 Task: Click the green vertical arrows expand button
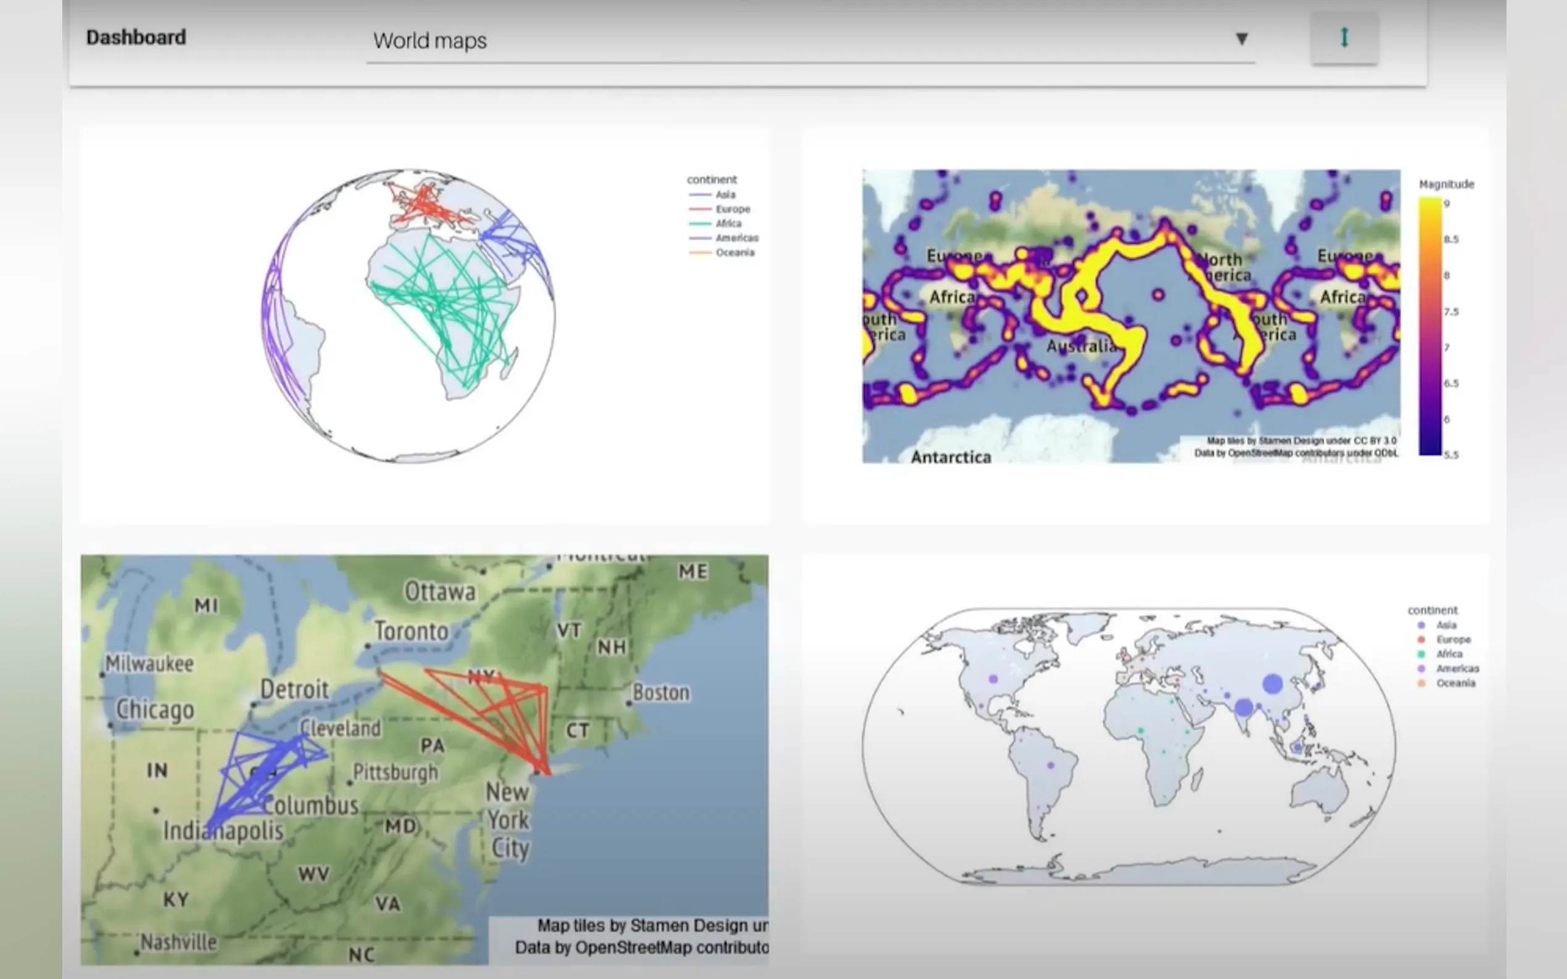pyautogui.click(x=1344, y=38)
